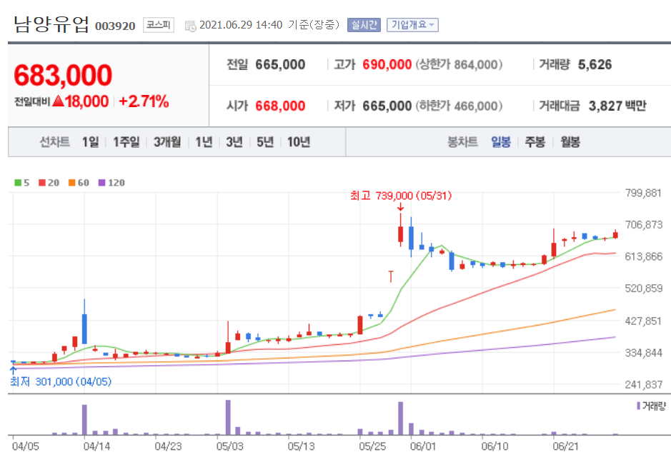This screenshot has width=671, height=462.
Task: Click the stock name 남양유업
Action: [51, 24]
